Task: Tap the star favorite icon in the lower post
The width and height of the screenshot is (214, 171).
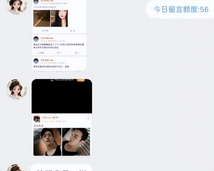Action: [x=88, y=118]
